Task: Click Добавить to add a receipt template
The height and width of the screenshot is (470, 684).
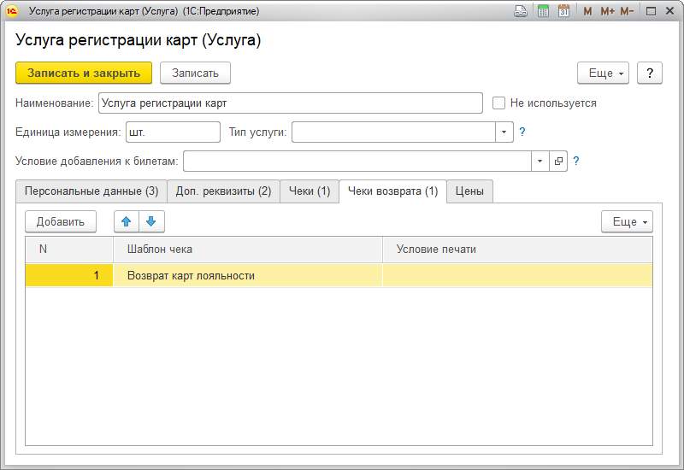Action: pos(60,221)
